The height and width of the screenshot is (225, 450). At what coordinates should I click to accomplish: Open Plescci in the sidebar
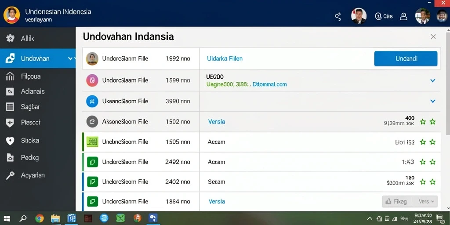tap(30, 123)
